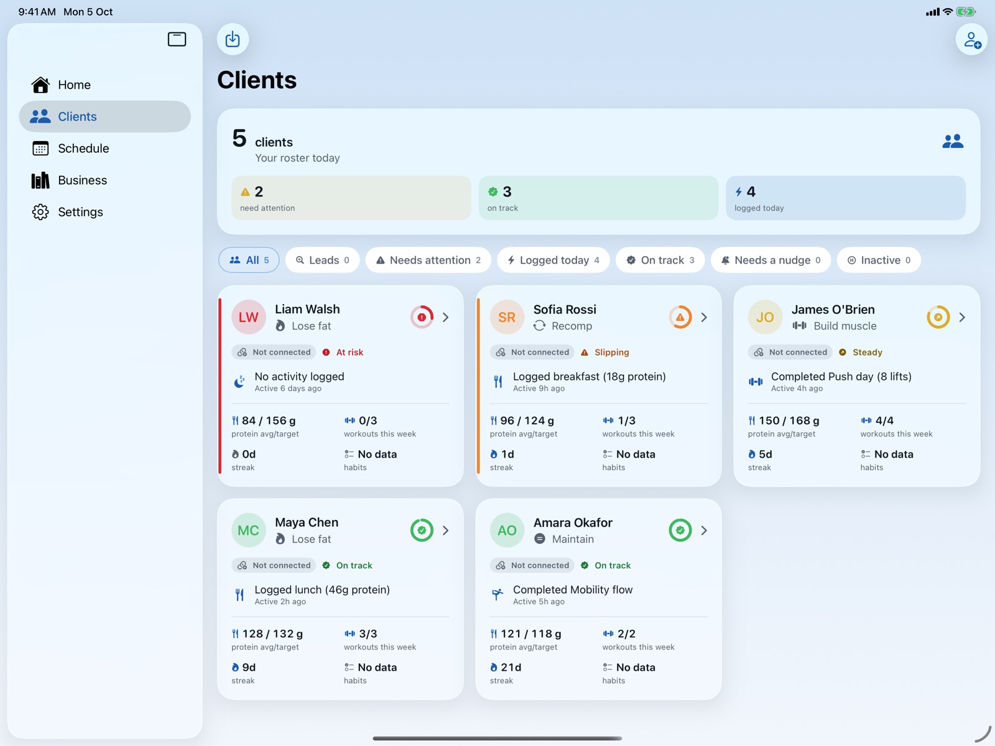Click Maya's 128 / 132 g protein value

point(272,634)
